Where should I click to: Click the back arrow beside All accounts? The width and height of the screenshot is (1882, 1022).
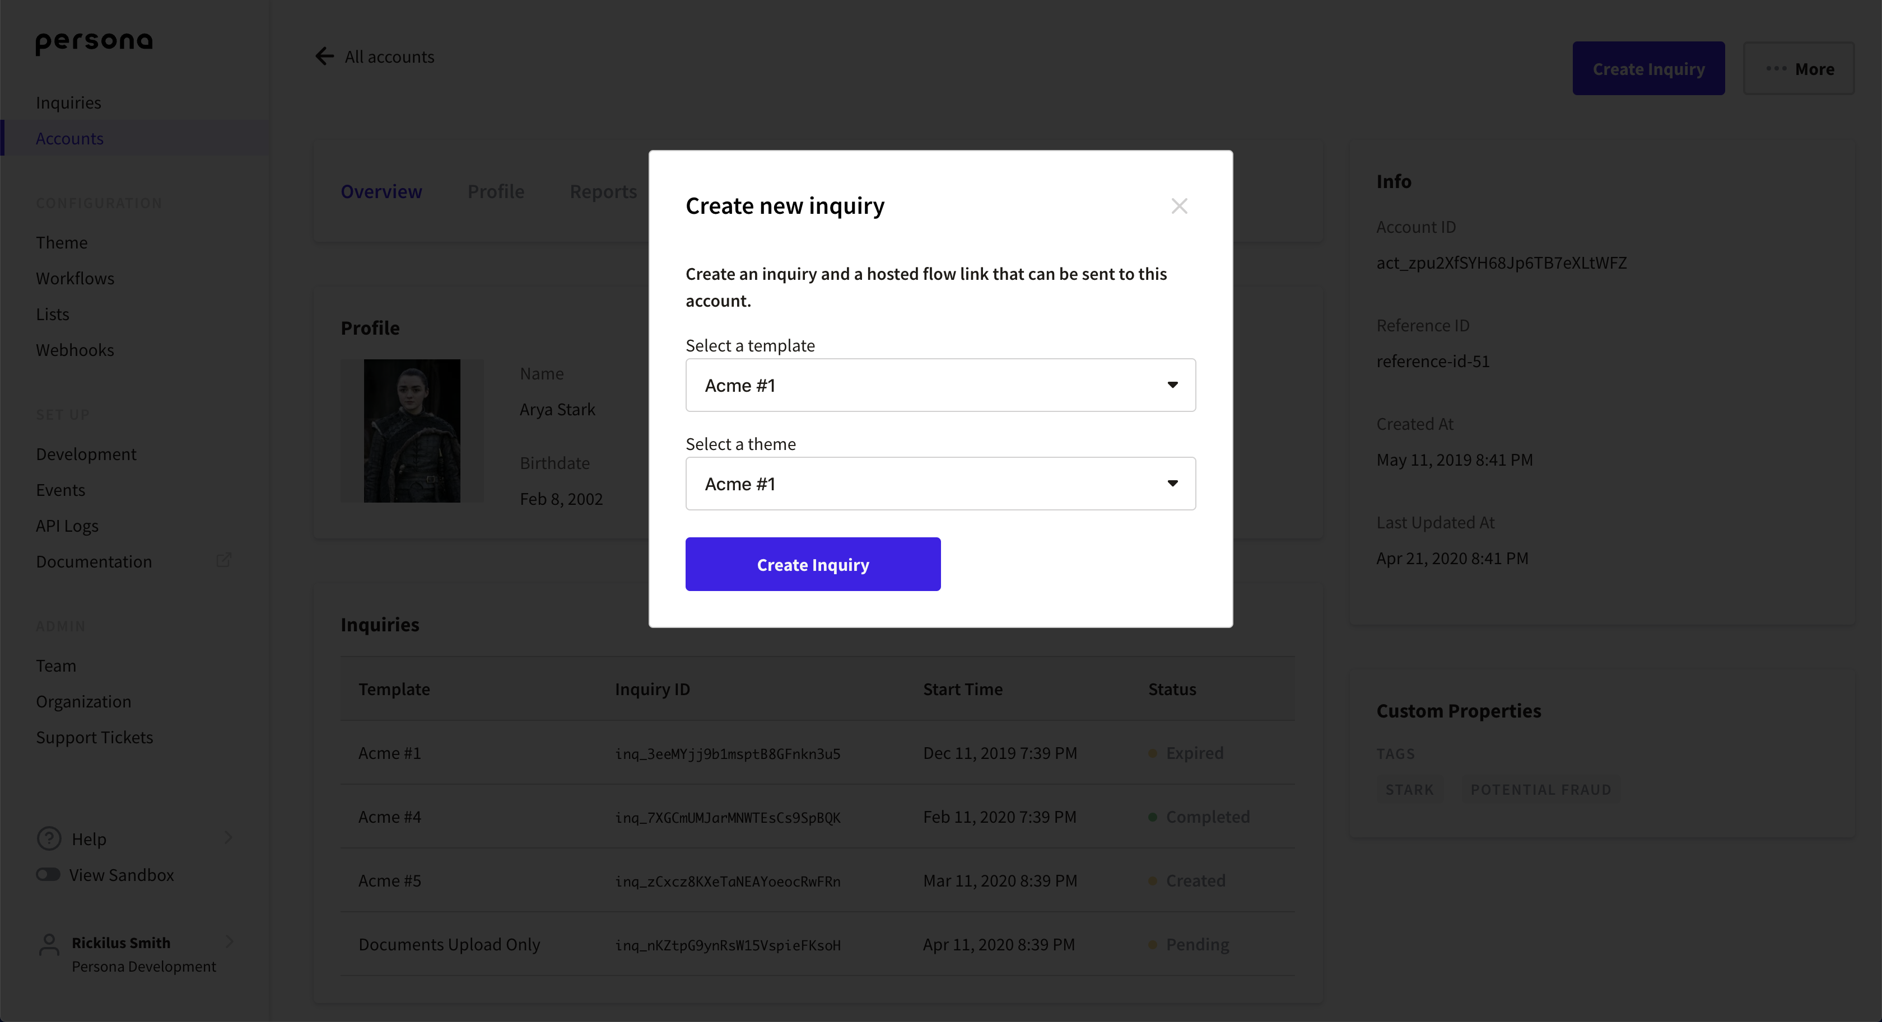[324, 56]
